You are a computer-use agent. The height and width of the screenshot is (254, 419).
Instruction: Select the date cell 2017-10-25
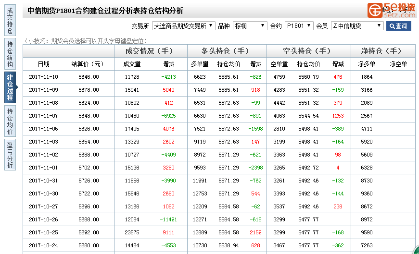pos(43,232)
